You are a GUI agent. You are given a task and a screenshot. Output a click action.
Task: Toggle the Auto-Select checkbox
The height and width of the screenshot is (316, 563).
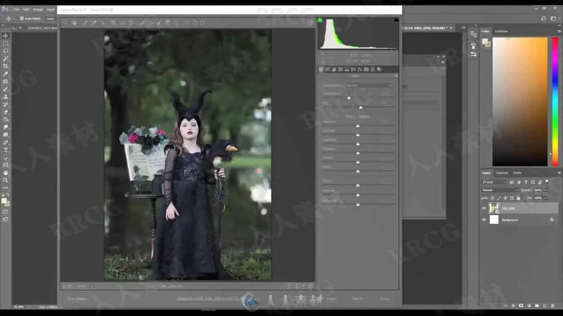pos(22,18)
